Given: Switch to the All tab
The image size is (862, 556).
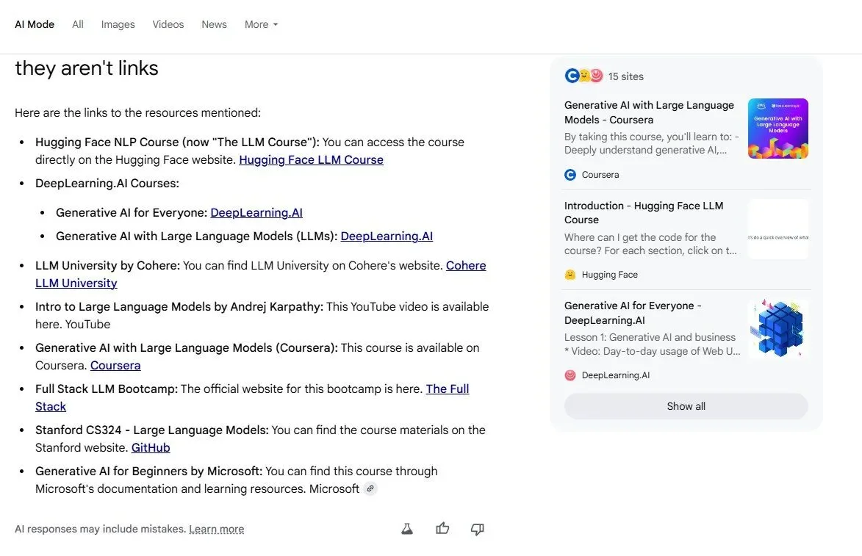Looking at the screenshot, I should pyautogui.click(x=78, y=24).
